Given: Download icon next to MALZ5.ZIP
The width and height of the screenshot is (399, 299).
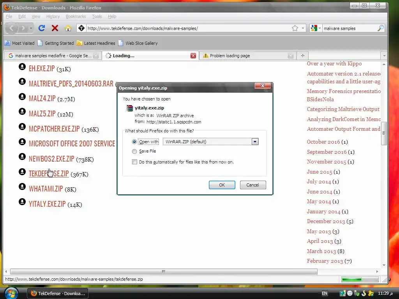Looking at the screenshot, I should [x=22, y=111].
